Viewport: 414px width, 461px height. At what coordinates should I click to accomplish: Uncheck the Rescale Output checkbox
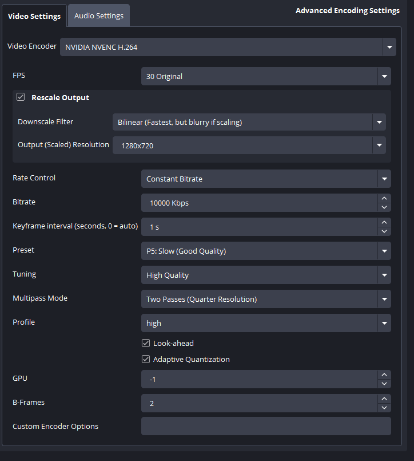[21, 97]
